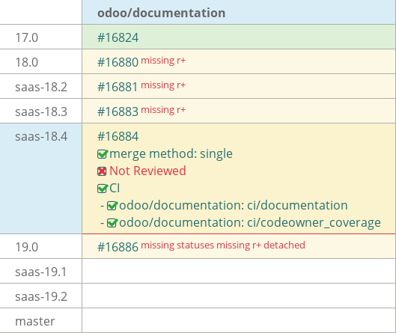The height and width of the screenshot is (333, 396).
Task: Select the master branch label
Action: pyautogui.click(x=35, y=321)
